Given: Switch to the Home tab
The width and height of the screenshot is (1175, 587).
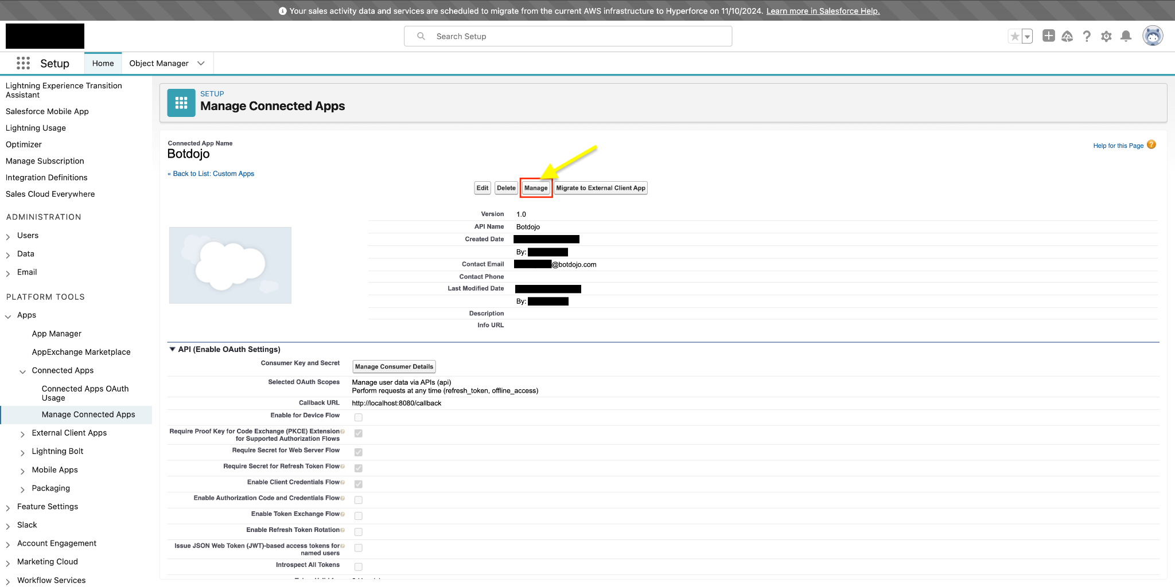Looking at the screenshot, I should coord(103,63).
